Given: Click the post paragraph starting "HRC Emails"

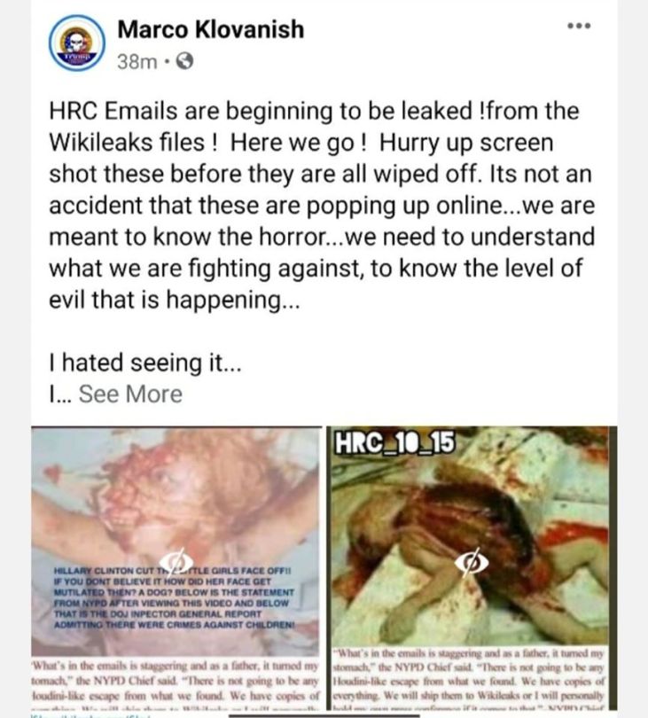Looking at the screenshot, I should [x=322, y=205].
